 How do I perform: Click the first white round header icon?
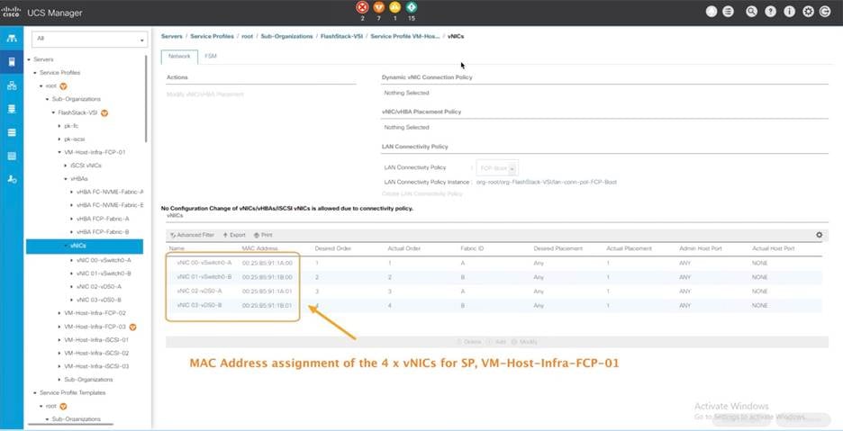(x=712, y=12)
